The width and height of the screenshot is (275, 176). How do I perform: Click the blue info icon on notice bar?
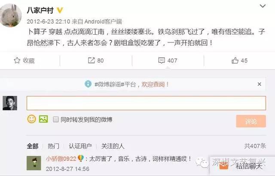tap(88, 84)
